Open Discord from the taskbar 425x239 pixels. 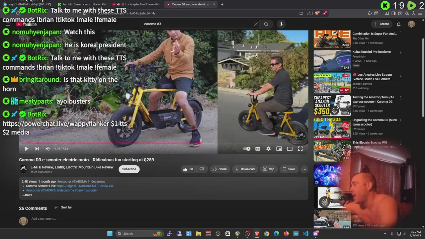click(315, 234)
